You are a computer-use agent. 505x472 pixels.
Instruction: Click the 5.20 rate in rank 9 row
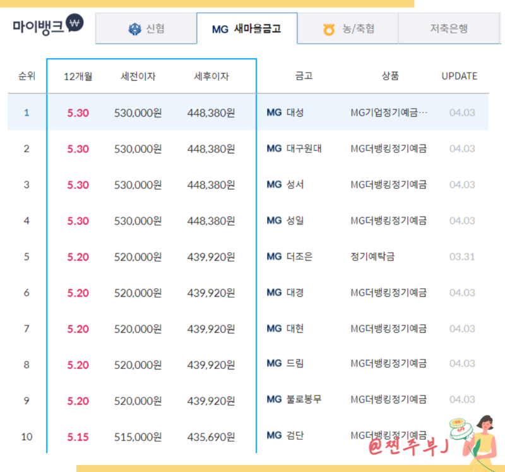[x=78, y=401]
